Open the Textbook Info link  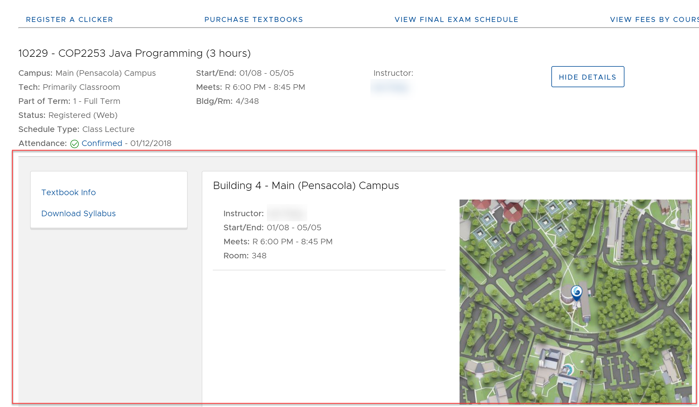68,193
